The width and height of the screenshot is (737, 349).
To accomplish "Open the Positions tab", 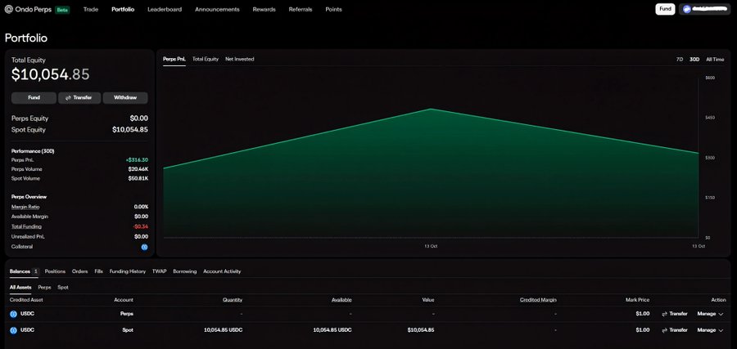I will [55, 271].
